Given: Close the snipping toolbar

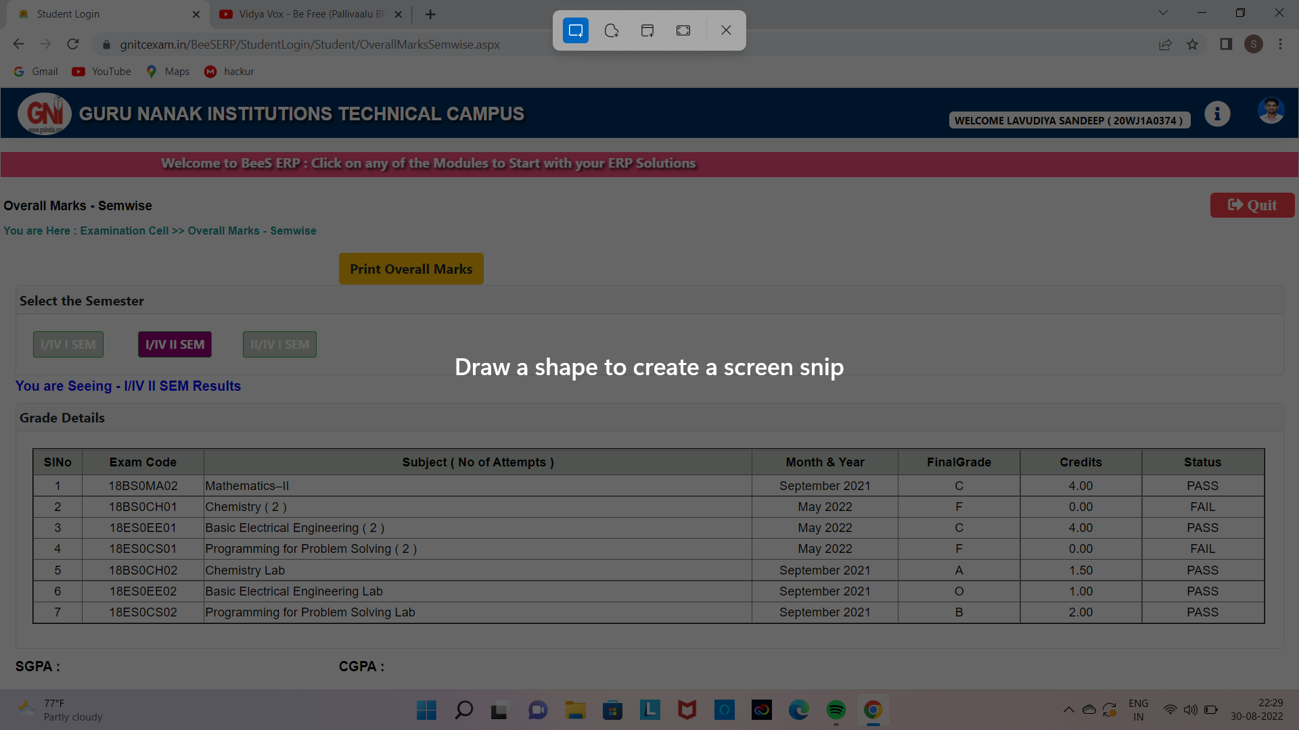Looking at the screenshot, I should pyautogui.click(x=726, y=30).
